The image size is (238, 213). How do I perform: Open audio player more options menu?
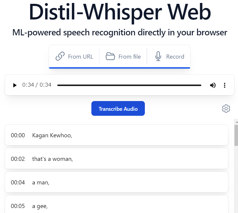pos(225,85)
